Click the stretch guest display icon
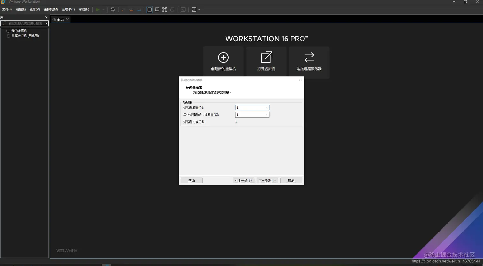 point(194,10)
